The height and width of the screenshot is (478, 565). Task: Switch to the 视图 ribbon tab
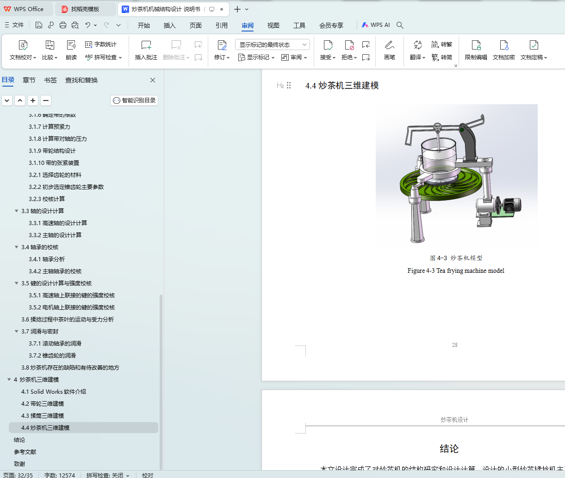[x=273, y=25]
